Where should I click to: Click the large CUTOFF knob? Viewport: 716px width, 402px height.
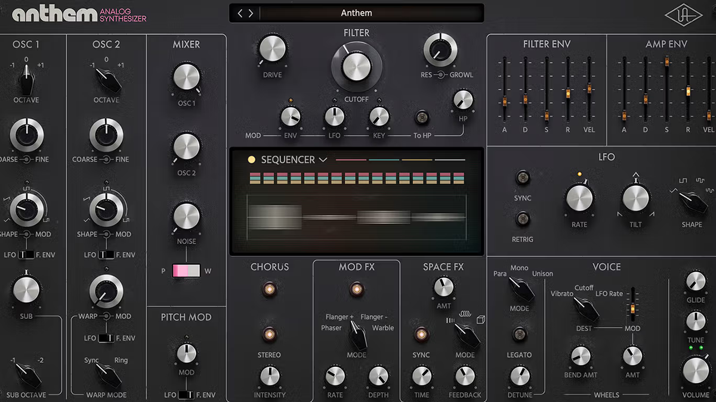point(356,68)
